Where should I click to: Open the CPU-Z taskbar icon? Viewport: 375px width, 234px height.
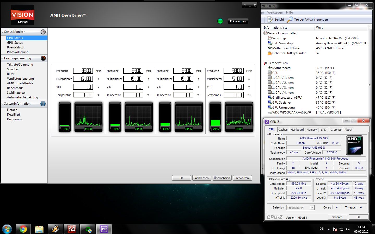104,229
